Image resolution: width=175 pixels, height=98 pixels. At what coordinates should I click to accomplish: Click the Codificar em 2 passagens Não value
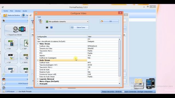click(89, 58)
